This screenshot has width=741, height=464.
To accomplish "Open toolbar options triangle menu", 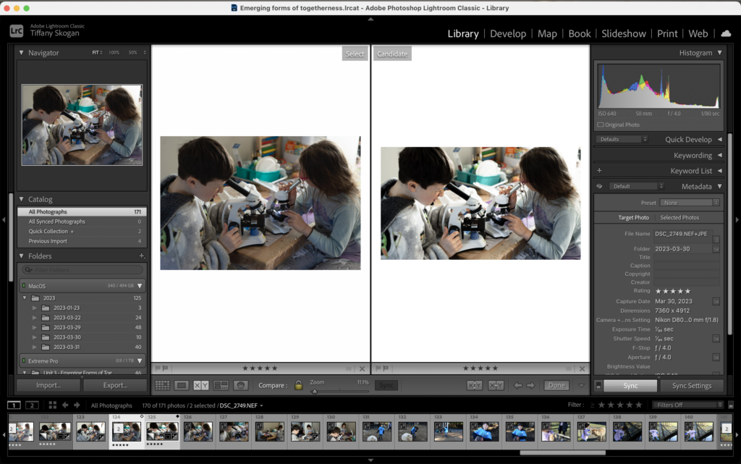I will (x=581, y=386).
